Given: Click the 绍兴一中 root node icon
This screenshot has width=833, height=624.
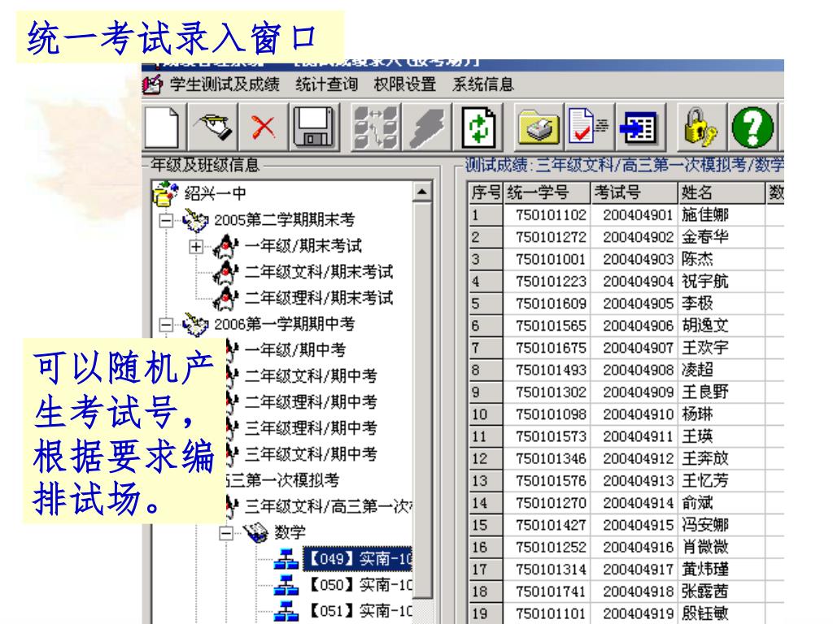Looking at the screenshot, I should click(164, 193).
